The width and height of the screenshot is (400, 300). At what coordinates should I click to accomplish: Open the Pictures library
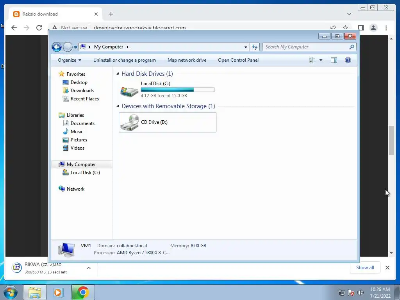[x=79, y=140]
